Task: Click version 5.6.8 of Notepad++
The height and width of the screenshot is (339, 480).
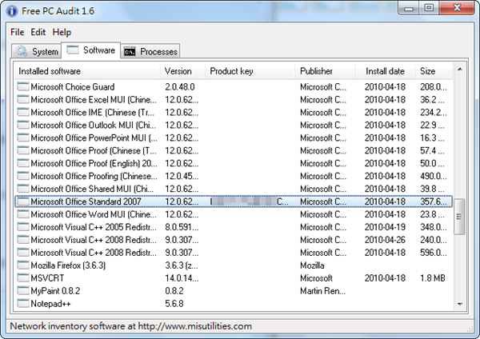Action: (x=174, y=304)
